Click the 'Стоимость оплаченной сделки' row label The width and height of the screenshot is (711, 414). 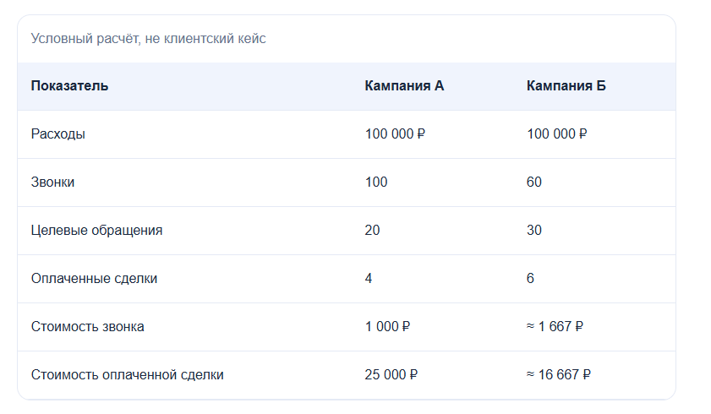[128, 375]
